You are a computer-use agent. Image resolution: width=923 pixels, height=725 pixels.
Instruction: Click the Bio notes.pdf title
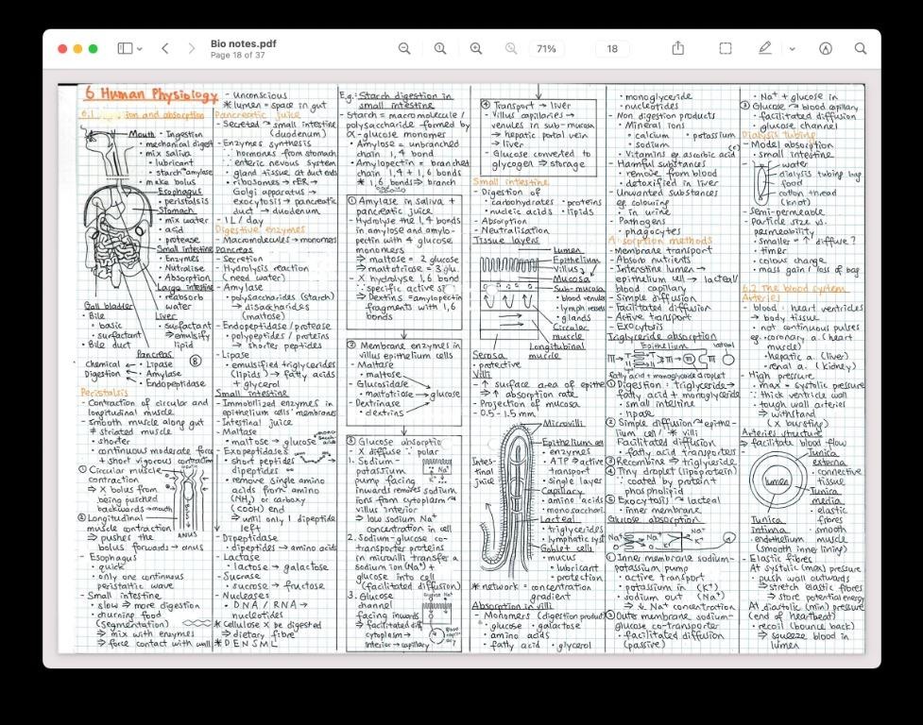point(242,42)
